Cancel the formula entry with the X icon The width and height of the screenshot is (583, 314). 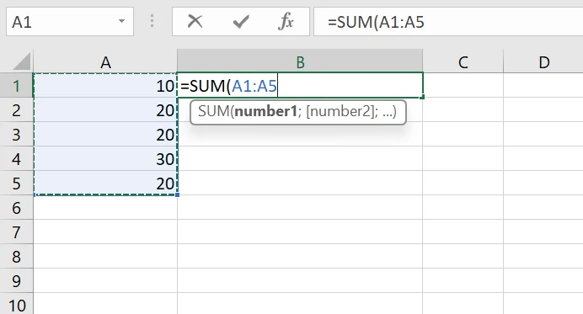point(195,22)
